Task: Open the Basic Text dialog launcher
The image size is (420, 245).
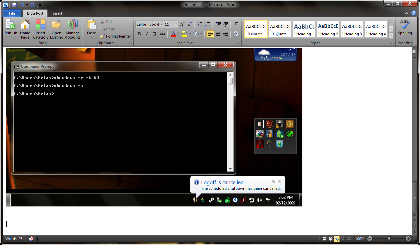Action: (239, 43)
